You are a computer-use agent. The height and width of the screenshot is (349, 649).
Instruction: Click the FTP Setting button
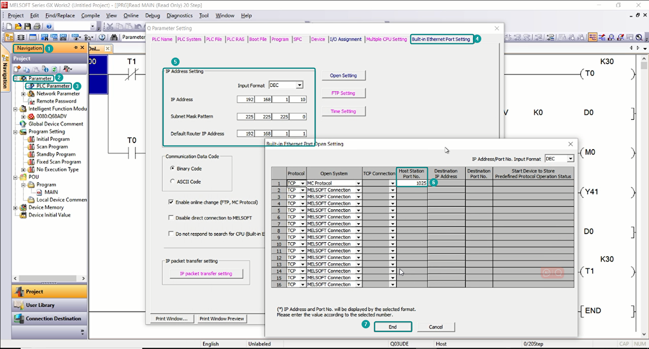(x=343, y=93)
